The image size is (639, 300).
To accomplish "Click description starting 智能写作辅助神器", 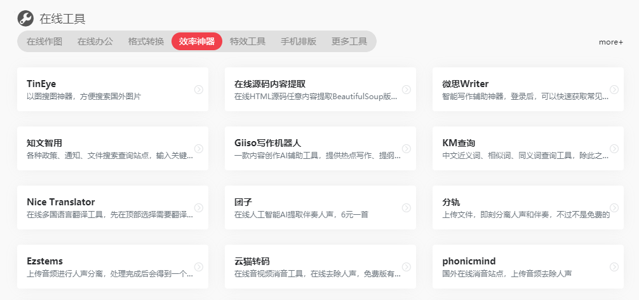I will pos(526,97).
